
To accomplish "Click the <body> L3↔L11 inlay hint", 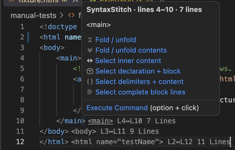I will pyautogui.click(x=115, y=131).
